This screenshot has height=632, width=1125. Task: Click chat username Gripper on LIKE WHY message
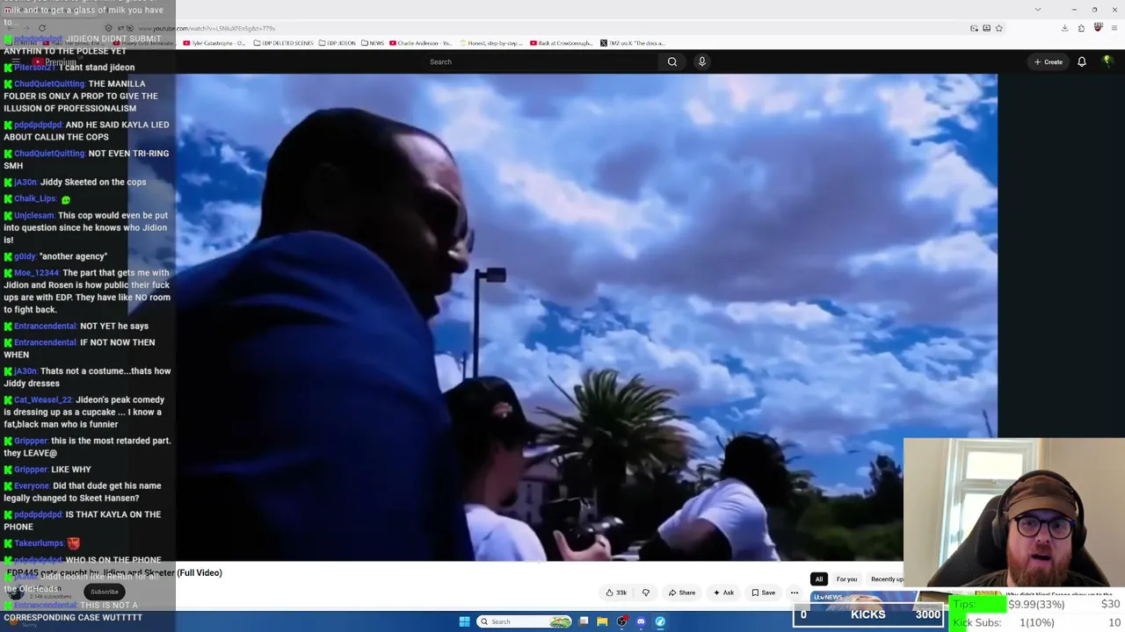click(31, 470)
